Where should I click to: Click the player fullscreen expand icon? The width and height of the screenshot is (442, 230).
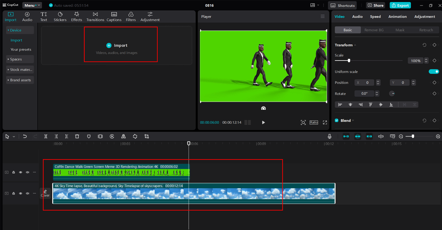coord(325,122)
